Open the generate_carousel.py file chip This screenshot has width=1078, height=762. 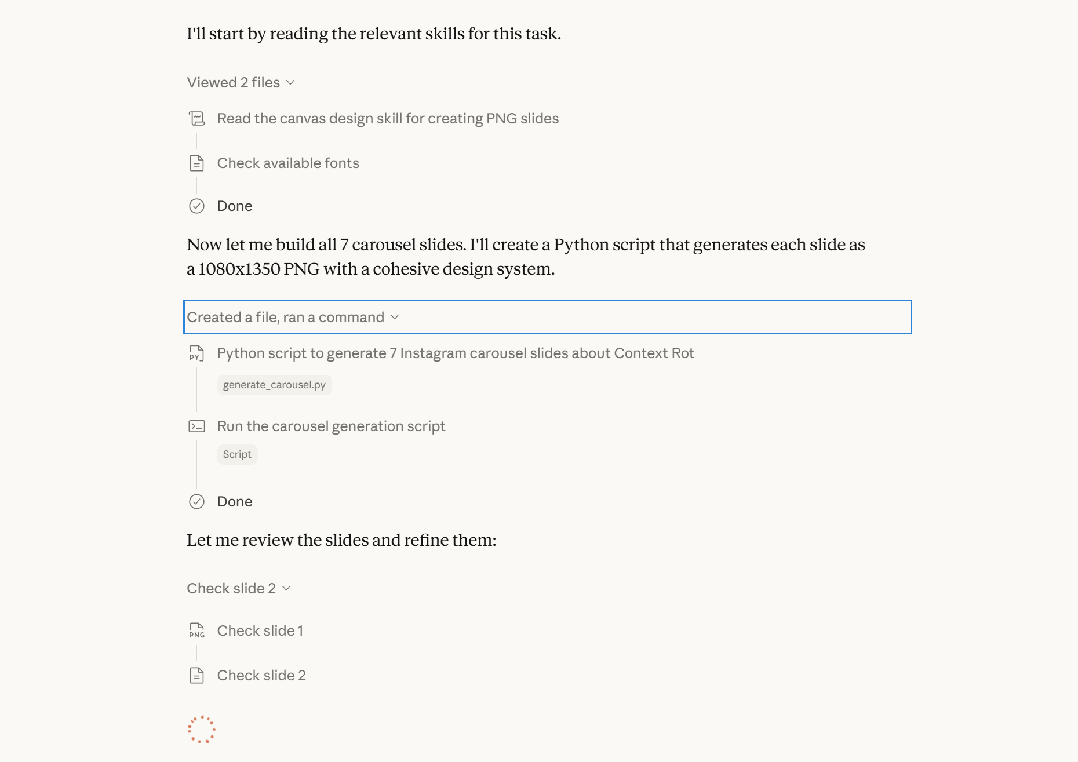coord(274,385)
